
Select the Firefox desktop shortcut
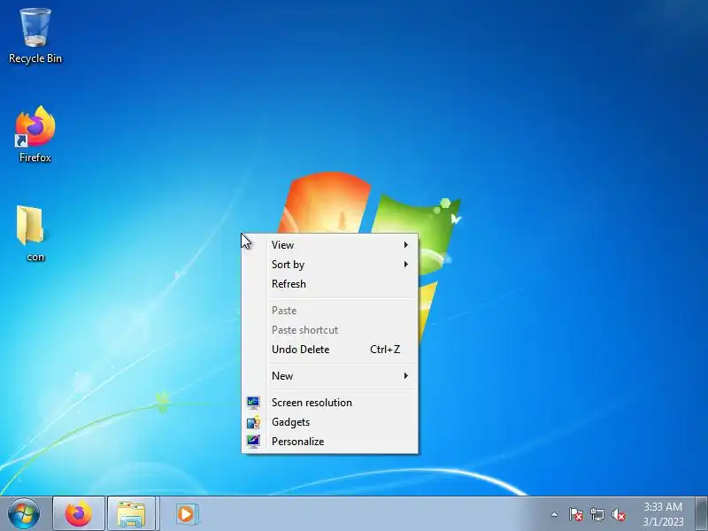[35, 134]
